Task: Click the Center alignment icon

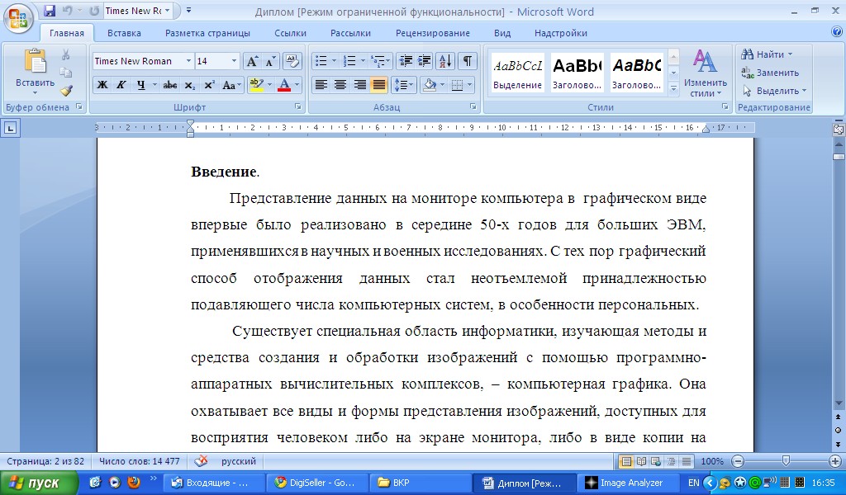Action: [340, 85]
